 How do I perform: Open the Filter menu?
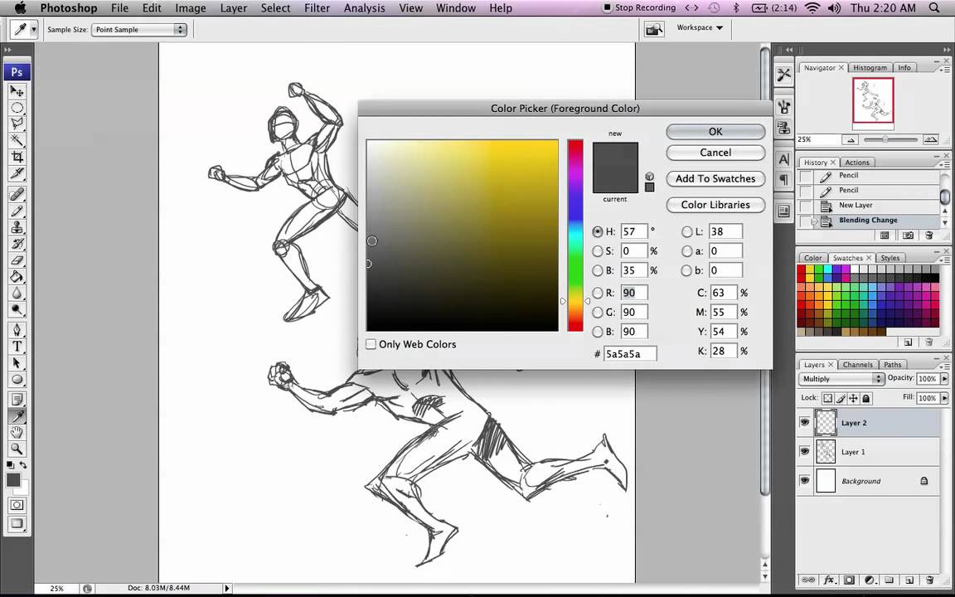click(317, 8)
